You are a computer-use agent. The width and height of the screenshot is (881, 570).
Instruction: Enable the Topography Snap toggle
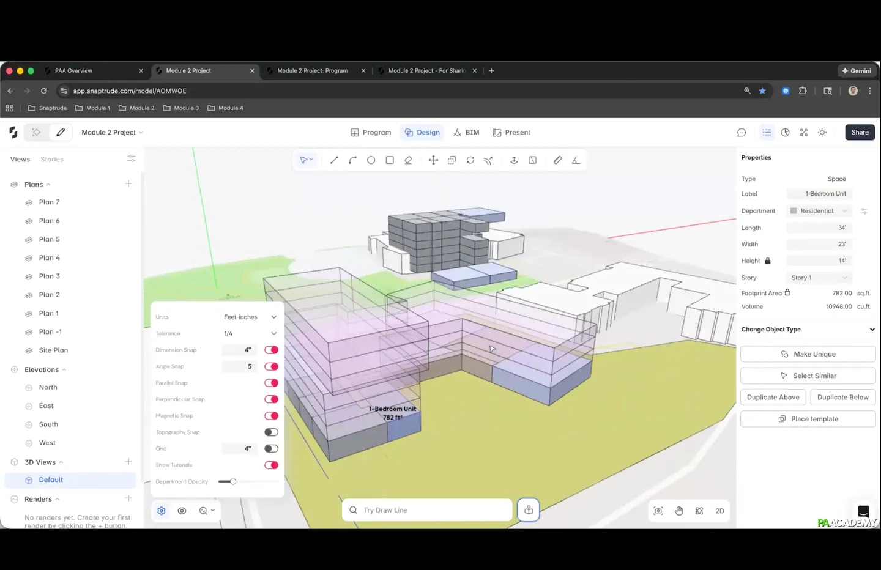point(271,432)
